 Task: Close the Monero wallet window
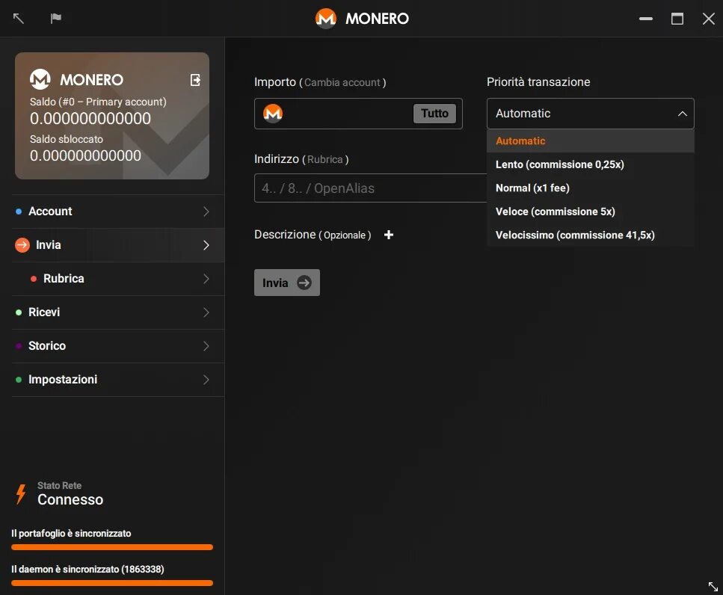coord(709,19)
